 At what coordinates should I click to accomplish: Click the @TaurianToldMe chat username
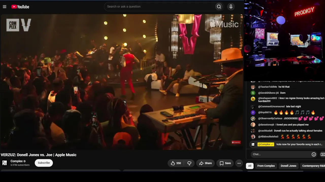tap(268, 87)
